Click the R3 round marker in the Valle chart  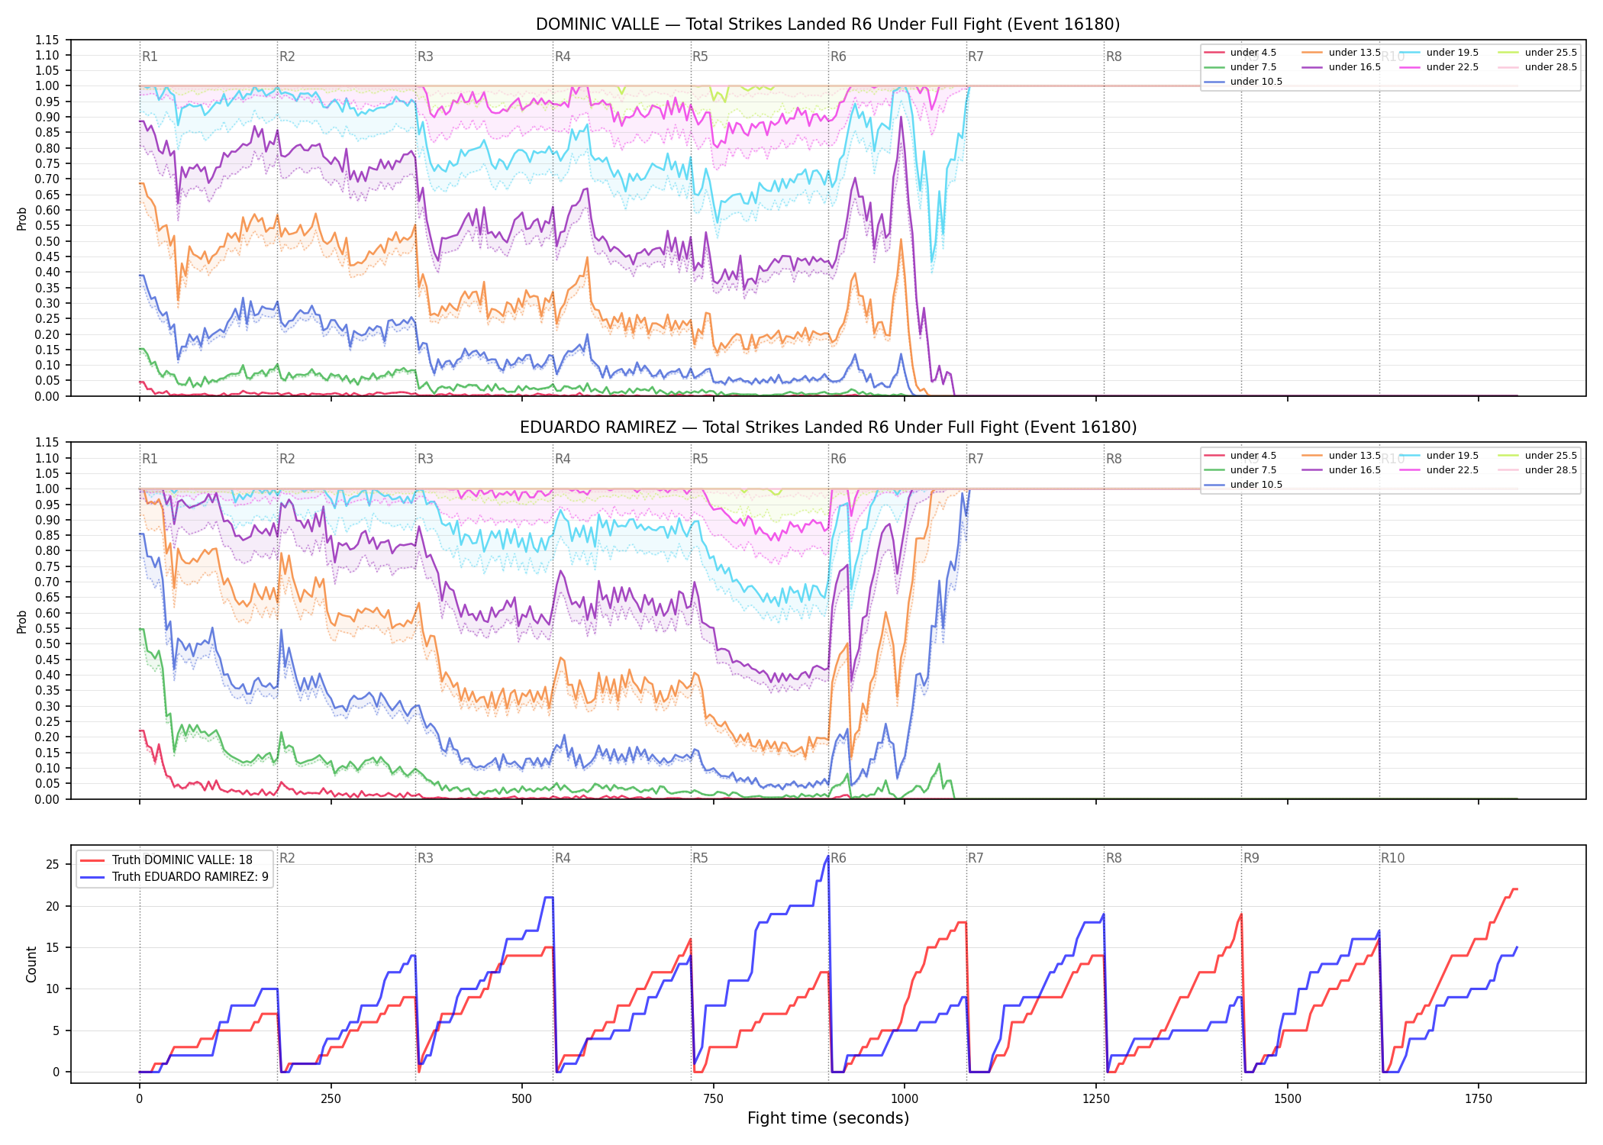pyautogui.click(x=425, y=56)
